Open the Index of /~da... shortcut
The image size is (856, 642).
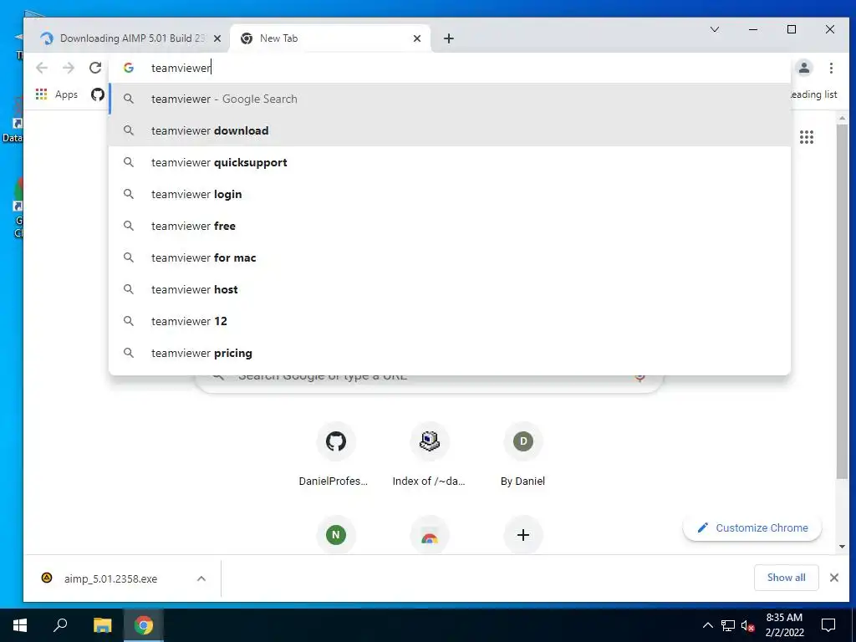429,454
